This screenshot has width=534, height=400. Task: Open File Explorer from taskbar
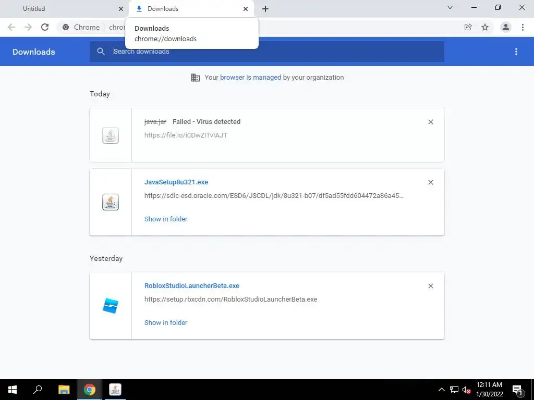tap(64, 390)
